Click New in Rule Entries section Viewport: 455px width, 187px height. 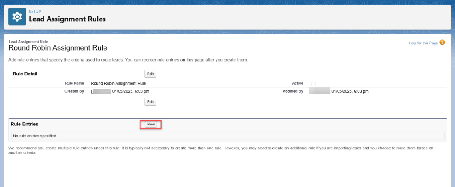pos(151,125)
